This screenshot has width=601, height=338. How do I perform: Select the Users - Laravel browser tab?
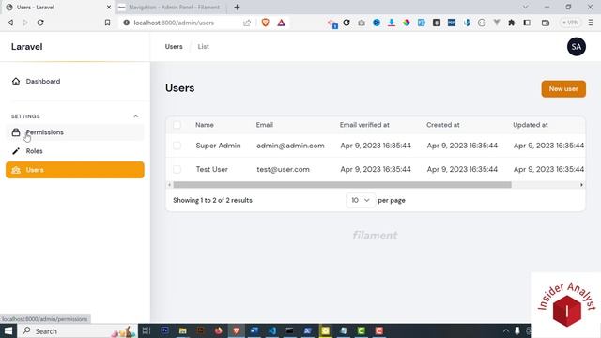[x=57, y=7]
